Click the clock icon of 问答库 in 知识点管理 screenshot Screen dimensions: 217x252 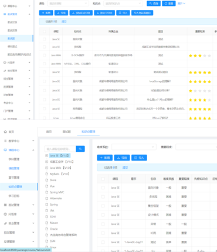(5, 214)
